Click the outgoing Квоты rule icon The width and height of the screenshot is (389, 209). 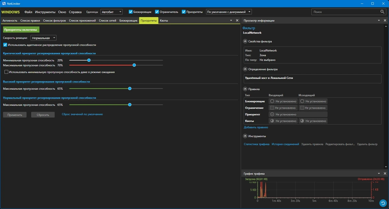[x=302, y=121]
